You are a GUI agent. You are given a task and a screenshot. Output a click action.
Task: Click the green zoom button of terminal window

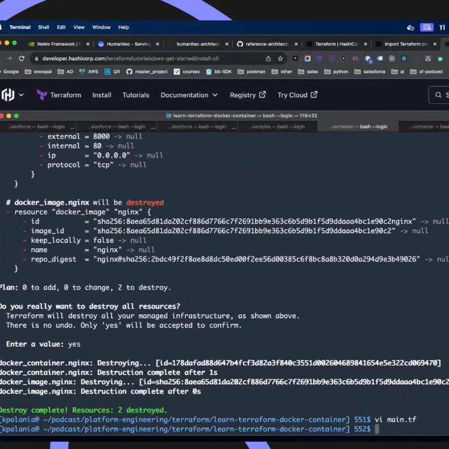tap(16, 115)
